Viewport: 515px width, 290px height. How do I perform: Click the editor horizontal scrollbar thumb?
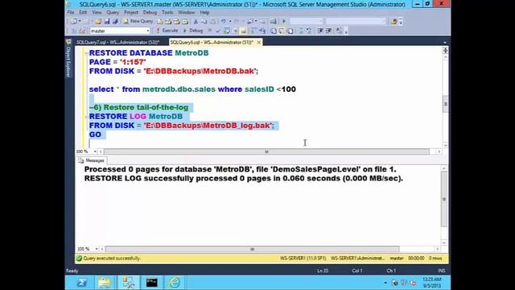[x=266, y=151]
